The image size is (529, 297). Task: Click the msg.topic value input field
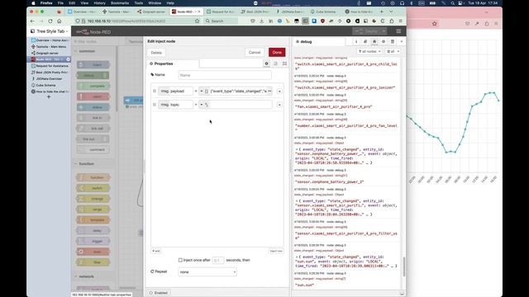pyautogui.click(x=241, y=105)
